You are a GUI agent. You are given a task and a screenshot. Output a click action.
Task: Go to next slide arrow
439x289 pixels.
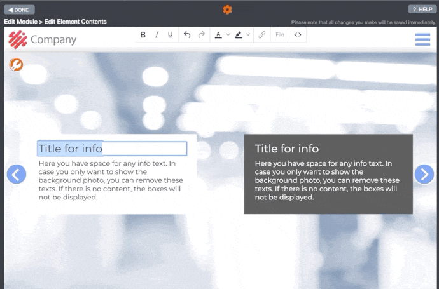coord(424,175)
